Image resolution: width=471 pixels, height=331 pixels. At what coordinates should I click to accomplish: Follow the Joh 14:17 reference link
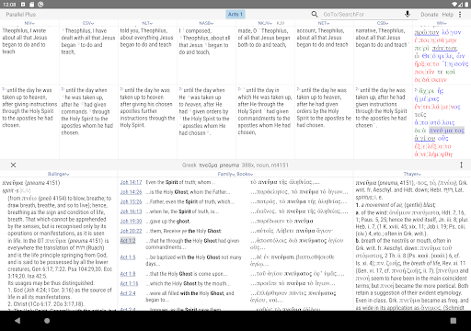click(131, 182)
